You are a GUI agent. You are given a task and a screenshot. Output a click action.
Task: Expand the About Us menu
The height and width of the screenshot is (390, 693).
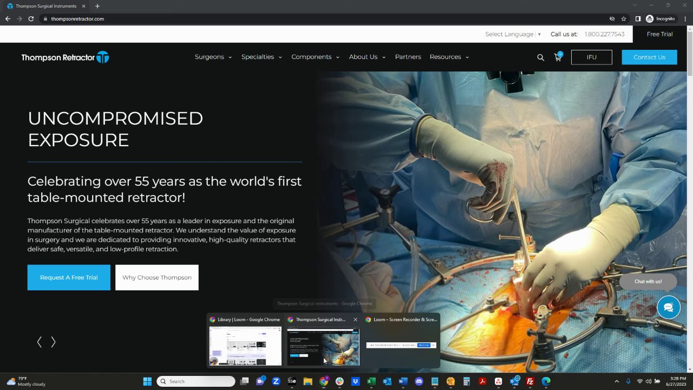click(367, 57)
